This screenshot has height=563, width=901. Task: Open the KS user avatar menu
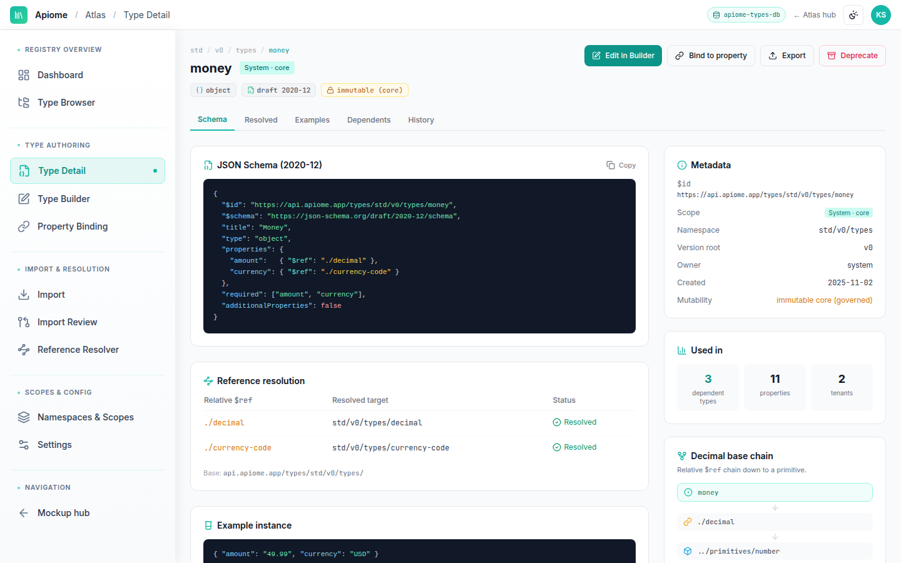(x=881, y=15)
